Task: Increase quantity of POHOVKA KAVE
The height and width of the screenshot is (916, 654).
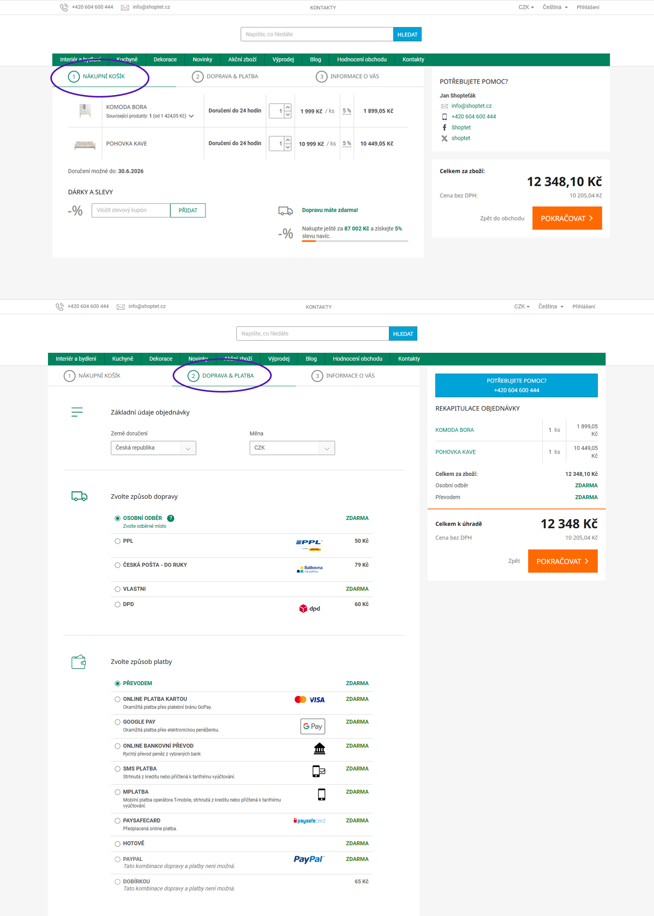Action: [x=287, y=140]
